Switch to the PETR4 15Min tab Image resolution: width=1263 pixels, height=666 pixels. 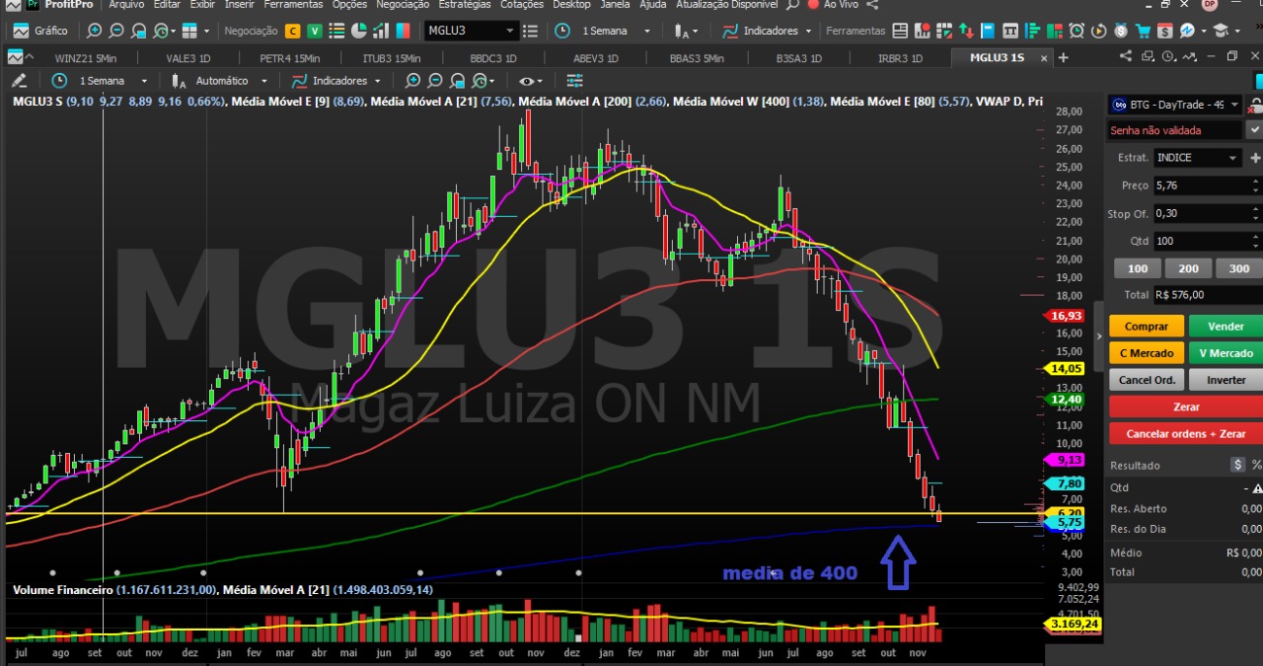(291, 58)
